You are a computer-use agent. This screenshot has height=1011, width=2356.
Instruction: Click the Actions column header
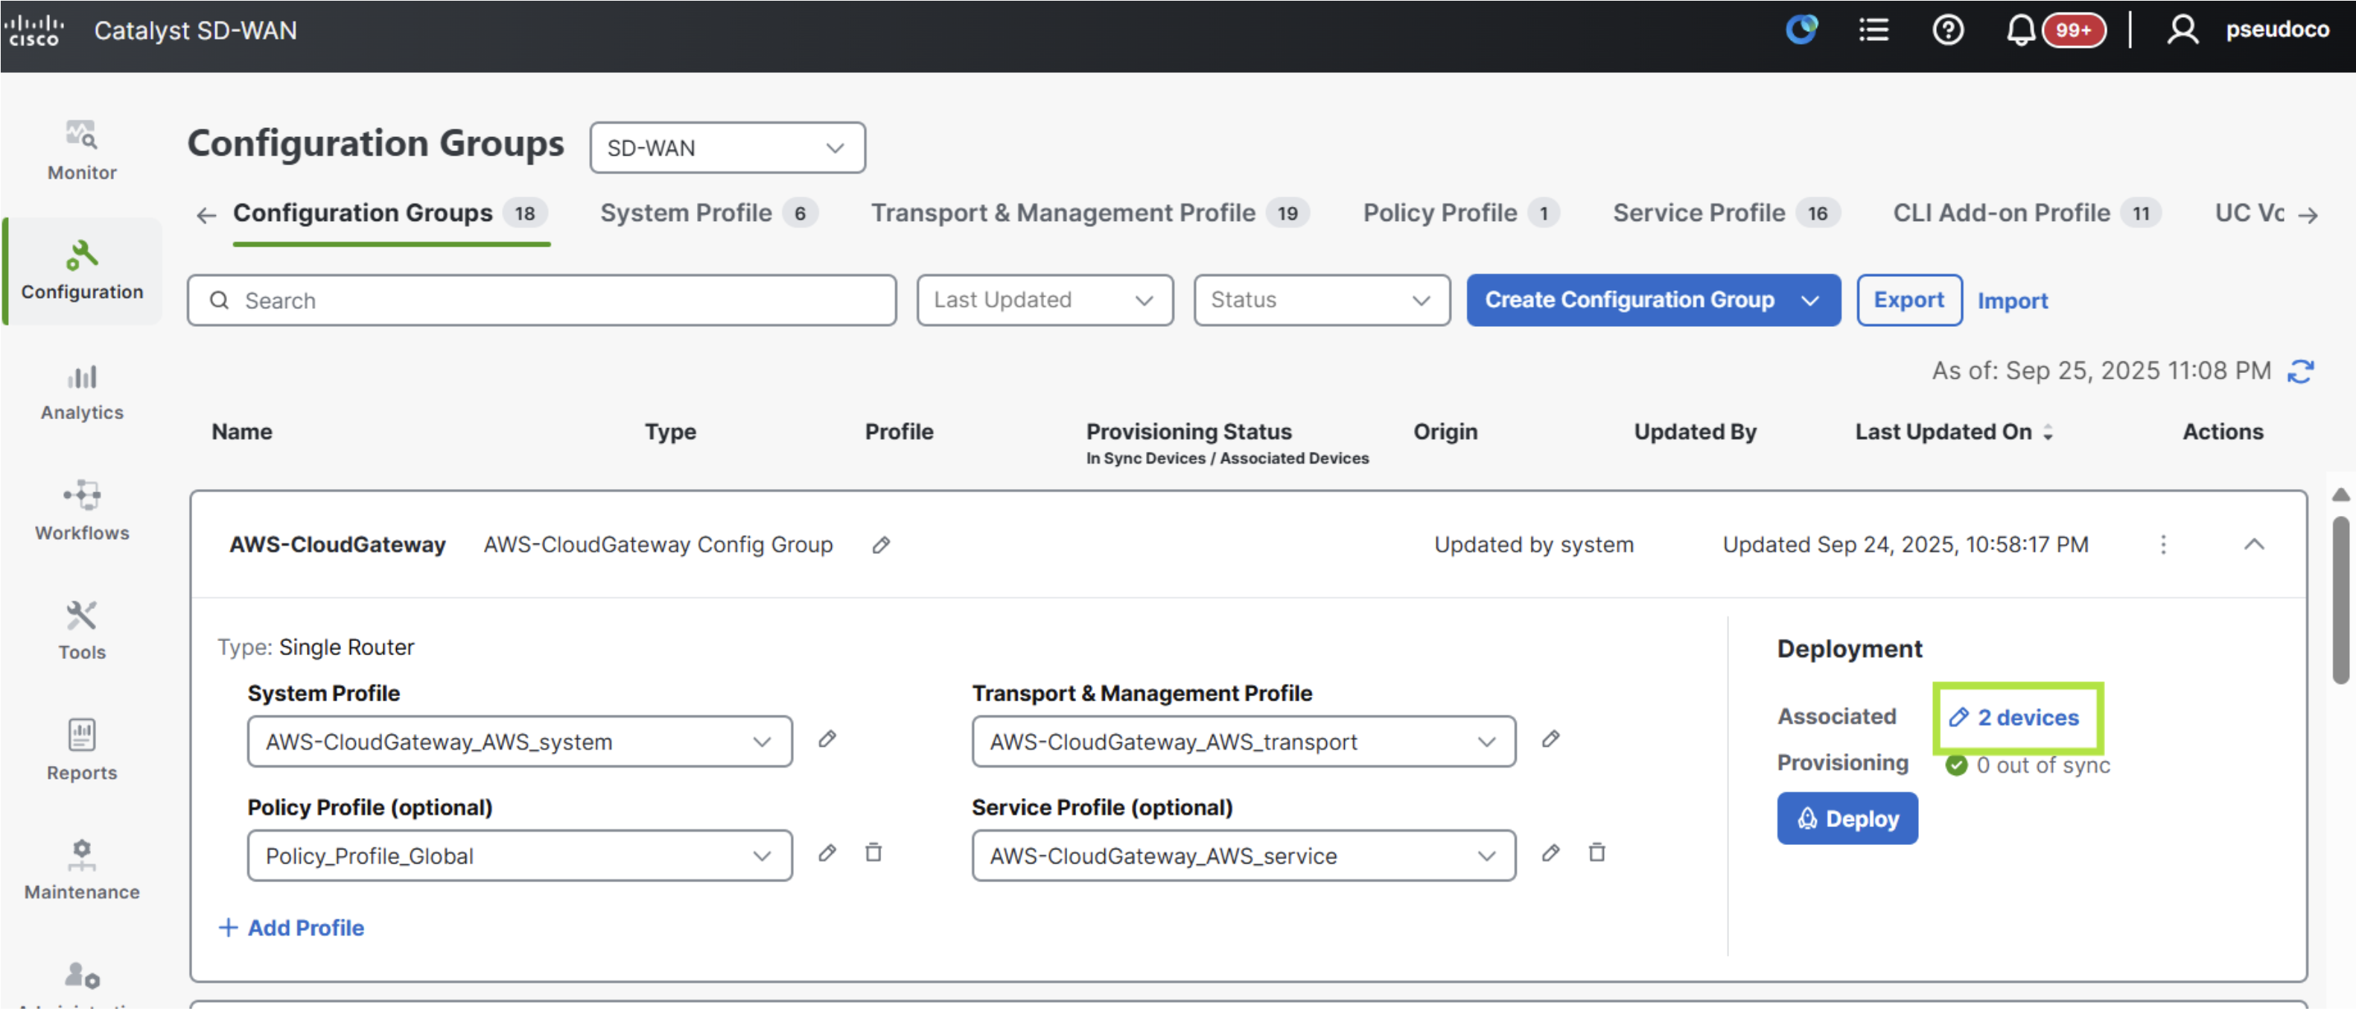point(2223,432)
